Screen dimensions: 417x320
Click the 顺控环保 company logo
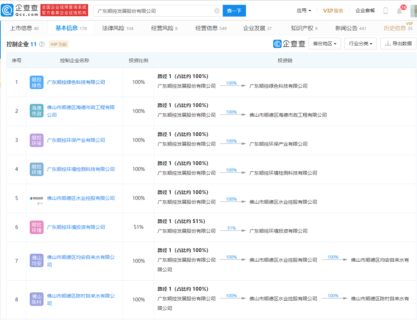(37, 140)
